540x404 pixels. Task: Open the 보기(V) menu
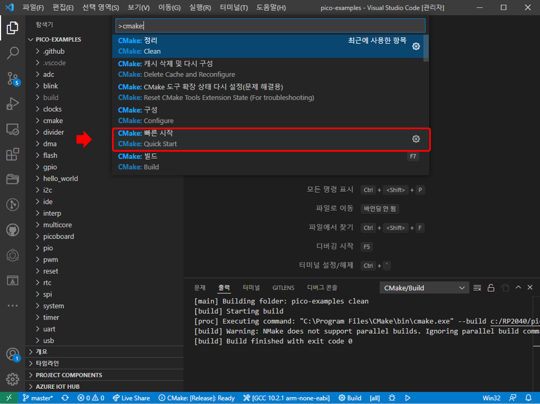pyautogui.click(x=138, y=7)
